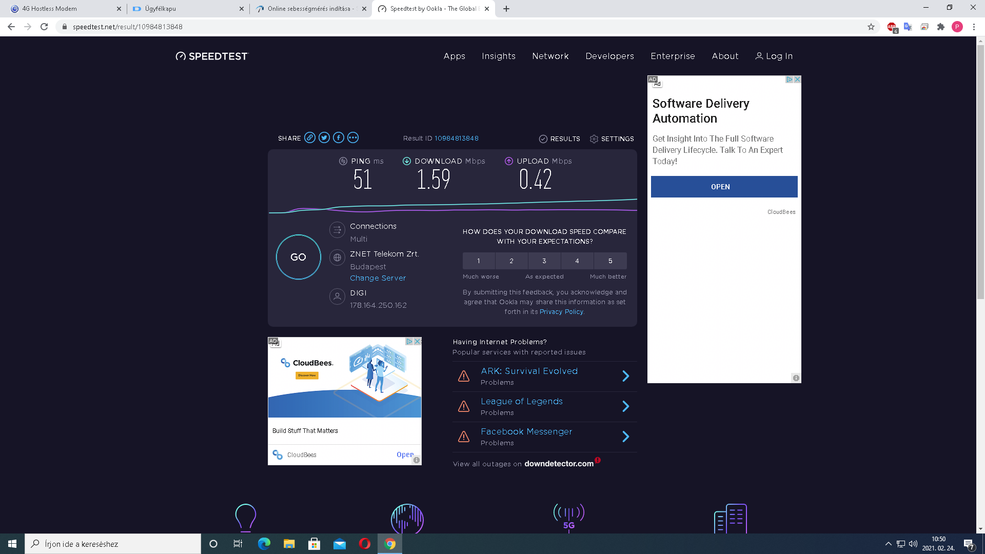Screen dimensions: 985x554
Task: Open more share options ellipsis icon
Action: (353, 137)
